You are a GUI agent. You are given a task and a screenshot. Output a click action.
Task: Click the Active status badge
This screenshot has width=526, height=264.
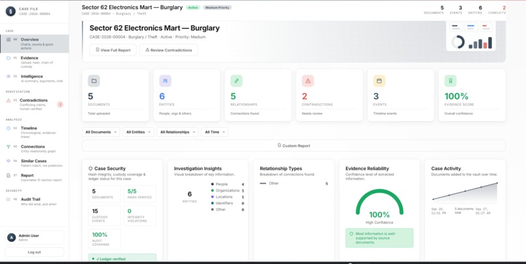pos(193,7)
